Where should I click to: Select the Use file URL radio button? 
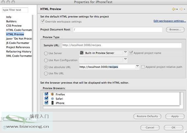pos(46,73)
